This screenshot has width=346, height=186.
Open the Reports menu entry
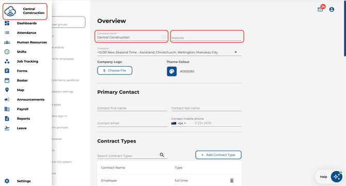(x=23, y=119)
